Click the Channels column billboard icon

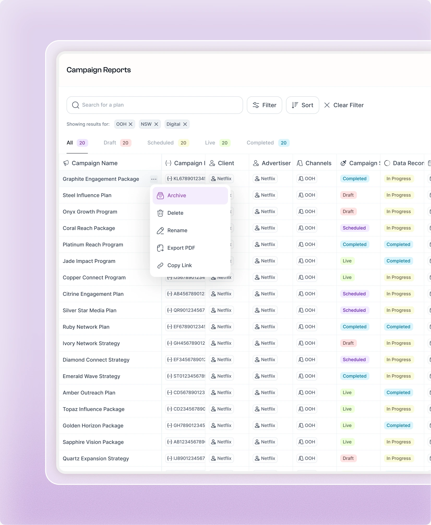[x=300, y=163]
